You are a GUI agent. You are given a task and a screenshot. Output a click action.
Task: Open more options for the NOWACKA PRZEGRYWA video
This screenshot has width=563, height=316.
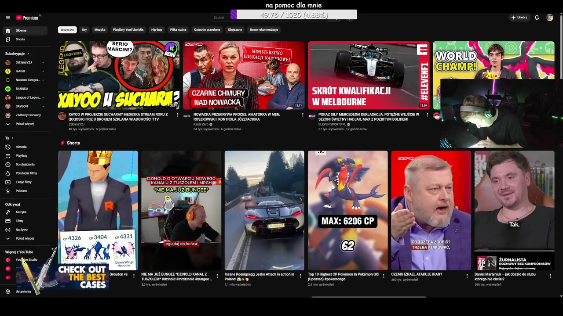point(303,115)
